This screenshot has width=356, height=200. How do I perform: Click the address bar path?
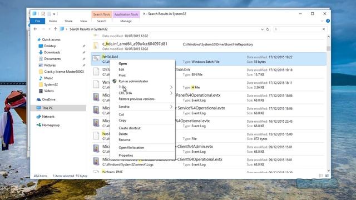pos(88,29)
